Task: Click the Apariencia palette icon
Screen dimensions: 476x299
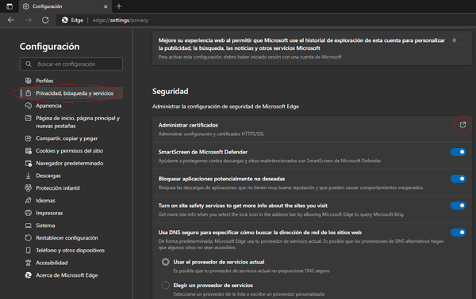Action: click(29, 106)
